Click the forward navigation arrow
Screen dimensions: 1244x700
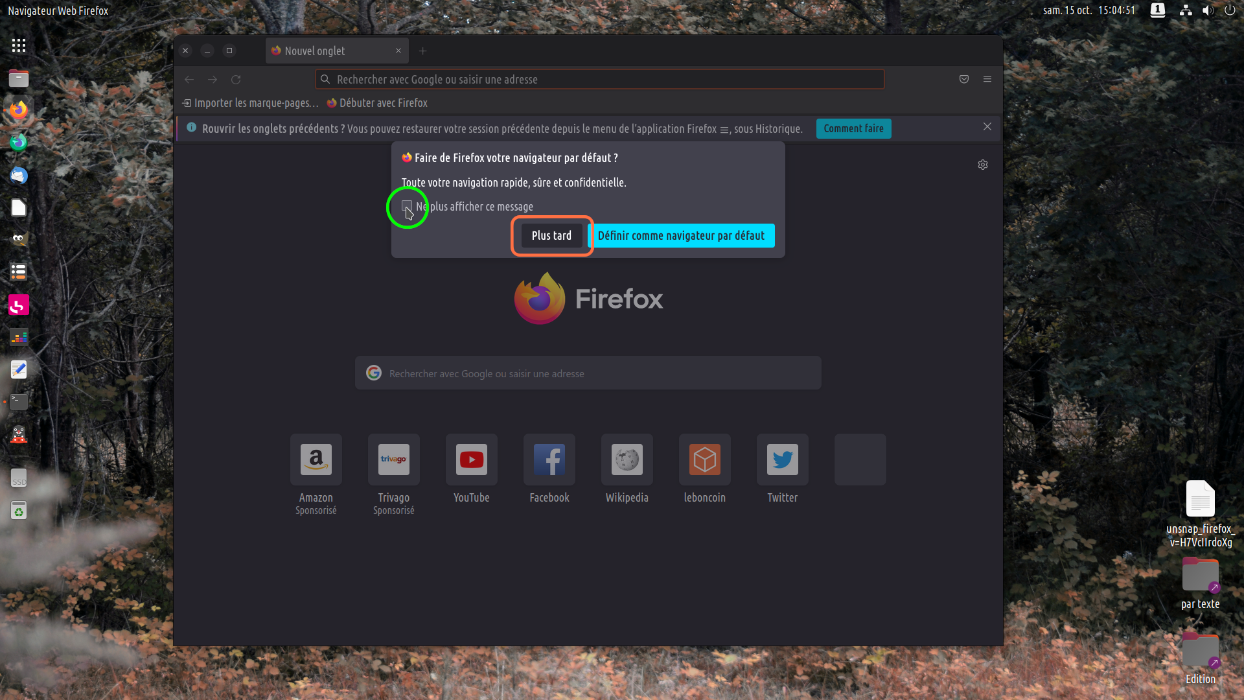tap(213, 80)
